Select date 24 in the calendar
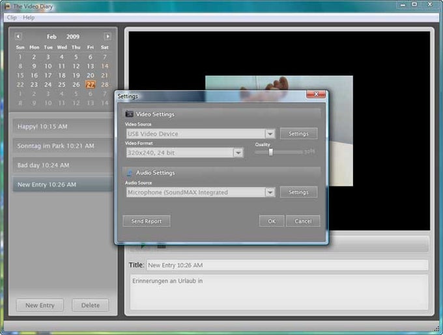443x335 pixels. tap(48, 85)
